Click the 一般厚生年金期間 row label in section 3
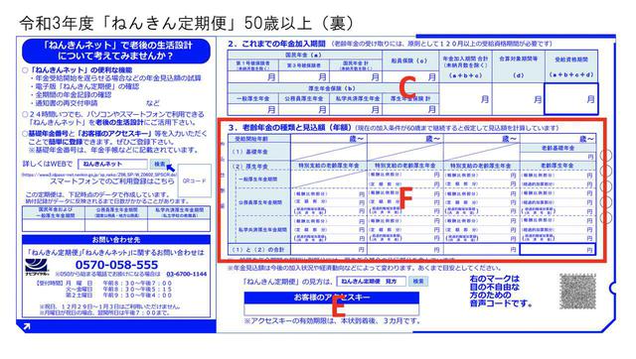The image size is (636, 359). click(x=261, y=179)
